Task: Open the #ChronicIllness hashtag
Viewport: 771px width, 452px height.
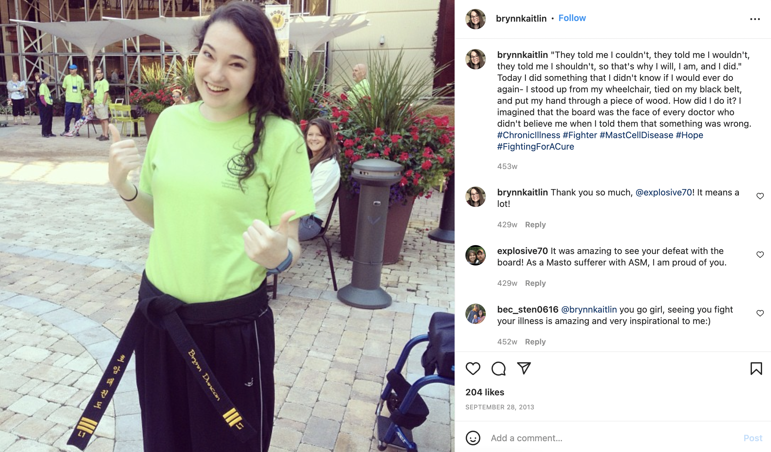Action: click(x=528, y=135)
